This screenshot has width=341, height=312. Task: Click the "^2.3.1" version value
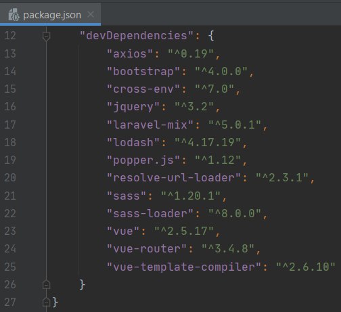(282, 178)
